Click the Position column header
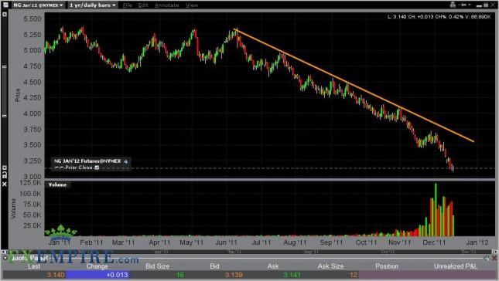The width and height of the screenshot is (499, 281). [387, 266]
